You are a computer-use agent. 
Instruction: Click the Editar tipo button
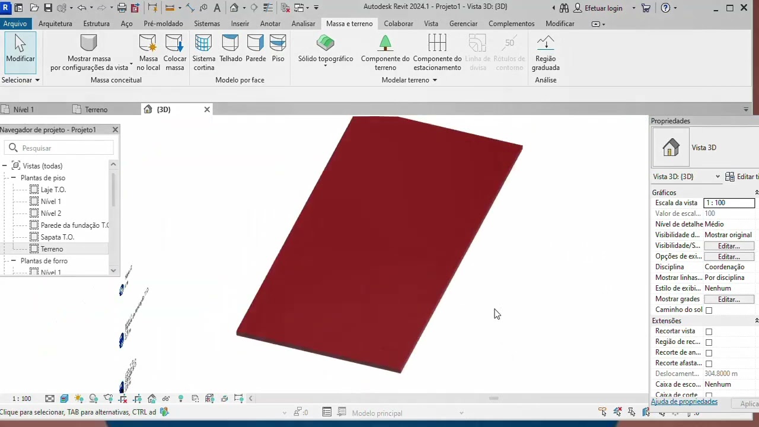(x=742, y=177)
